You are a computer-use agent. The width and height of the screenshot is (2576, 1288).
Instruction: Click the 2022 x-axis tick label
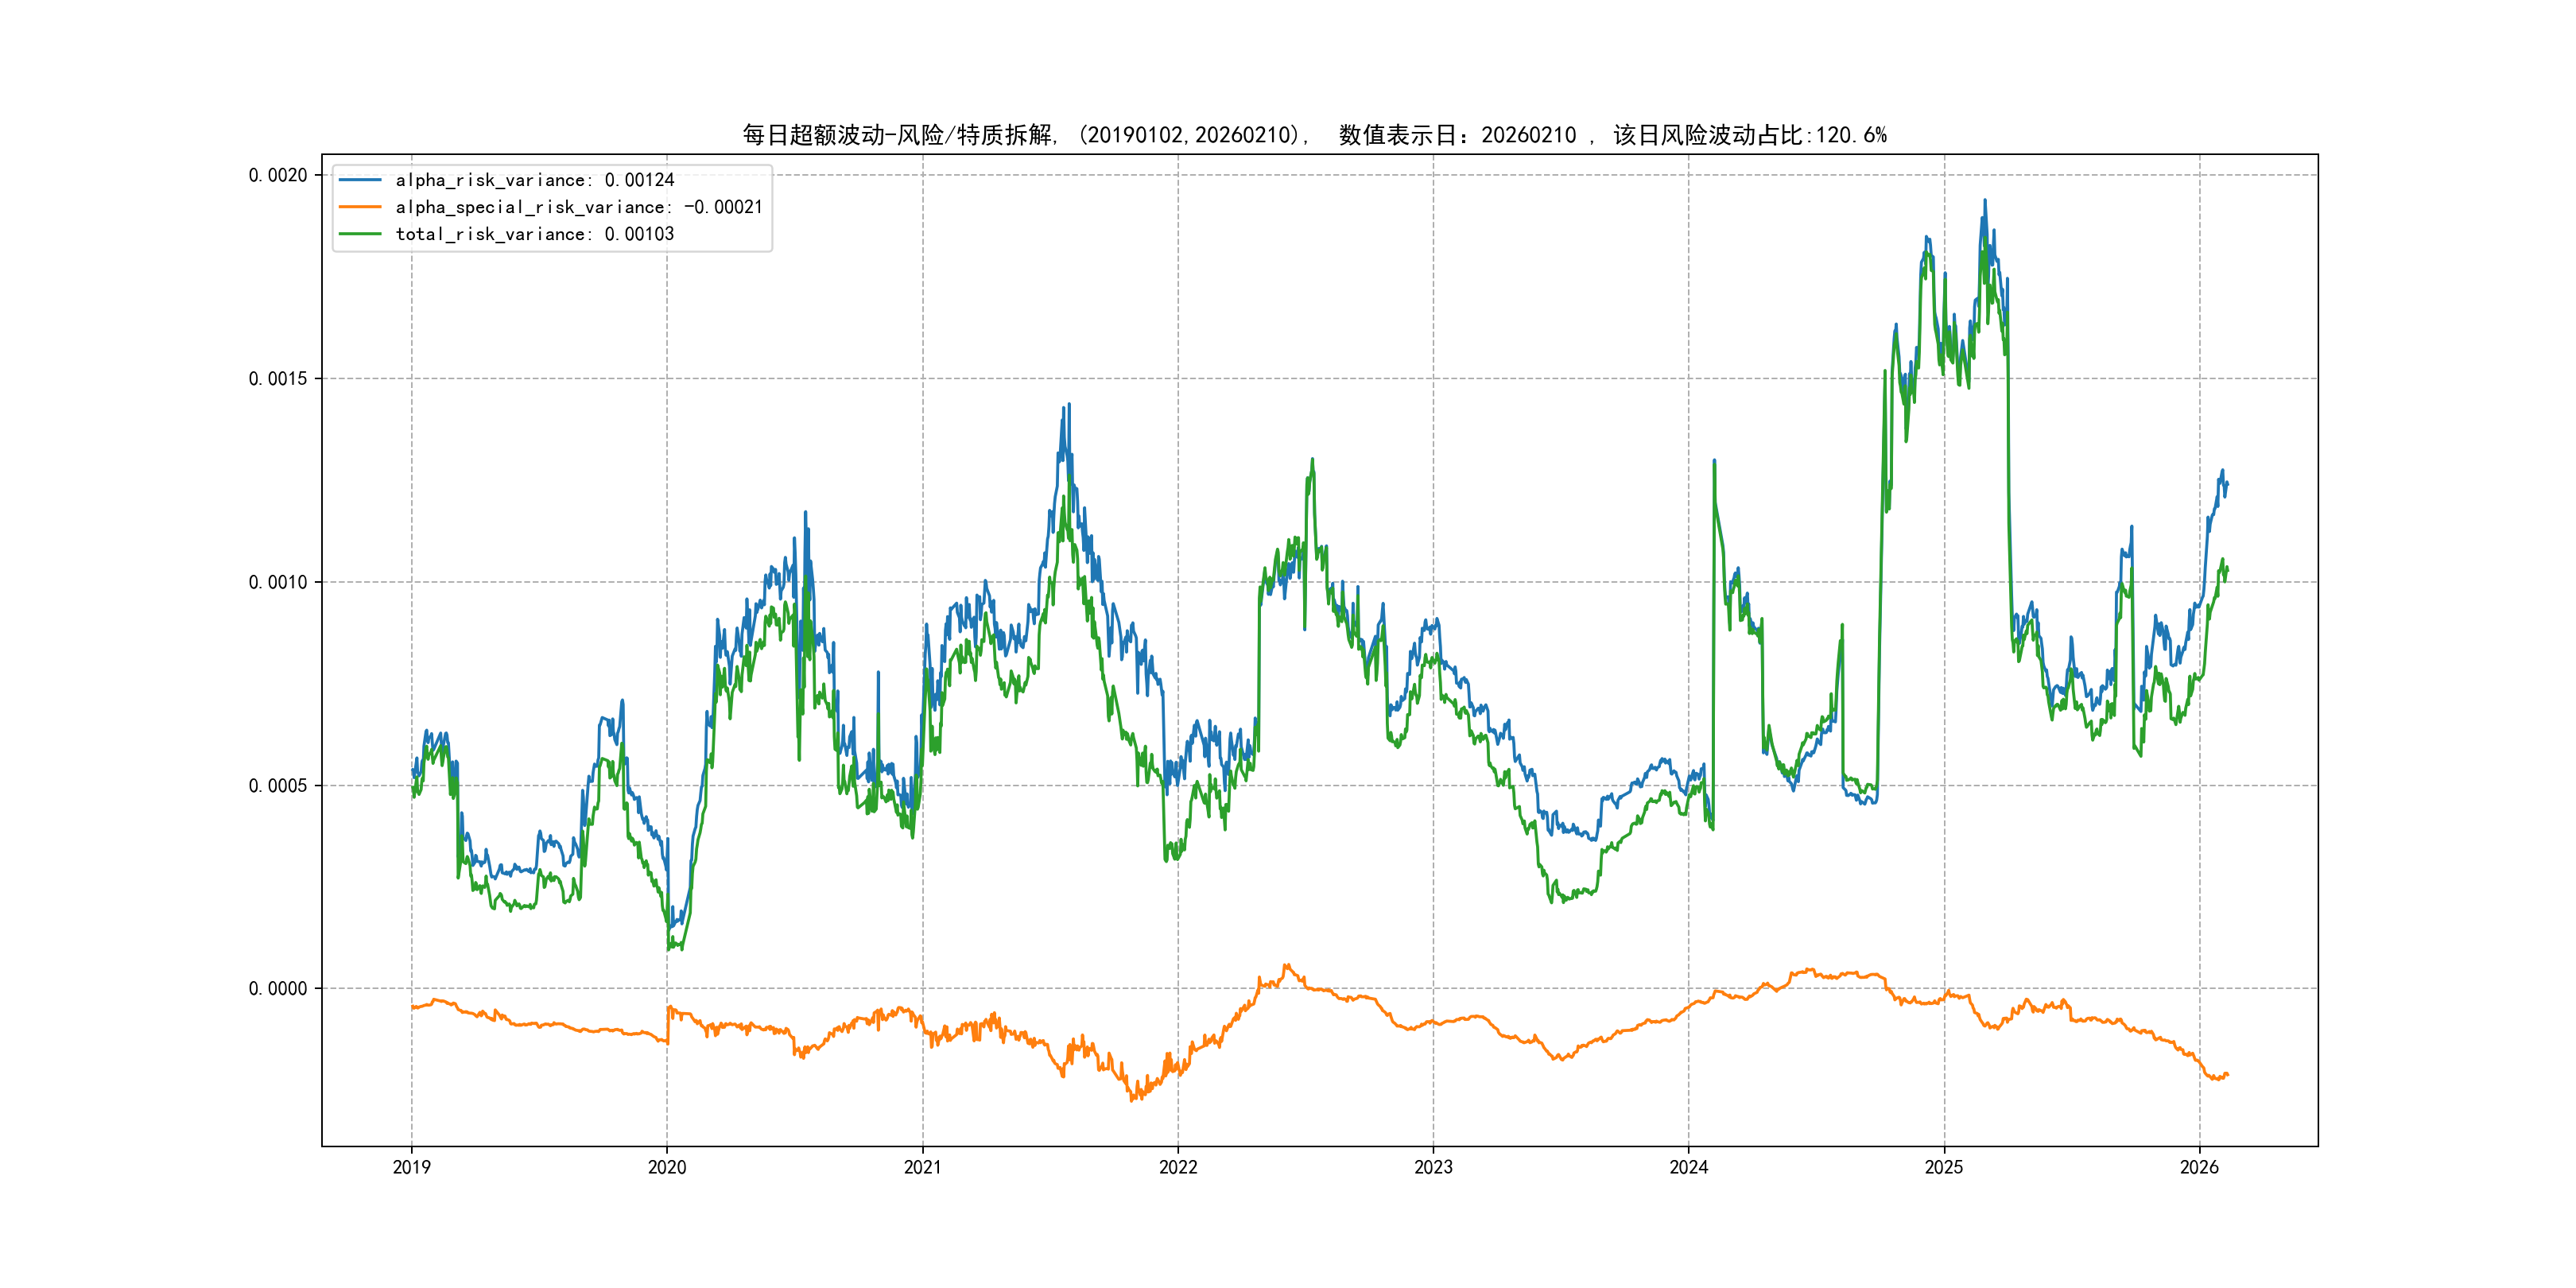(x=1178, y=1167)
